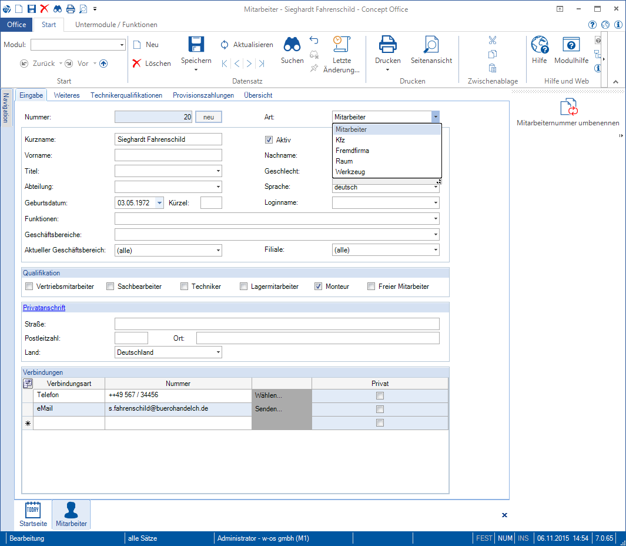This screenshot has height=546, width=626.
Task: Click the red Löschen icon
Action: click(x=137, y=64)
